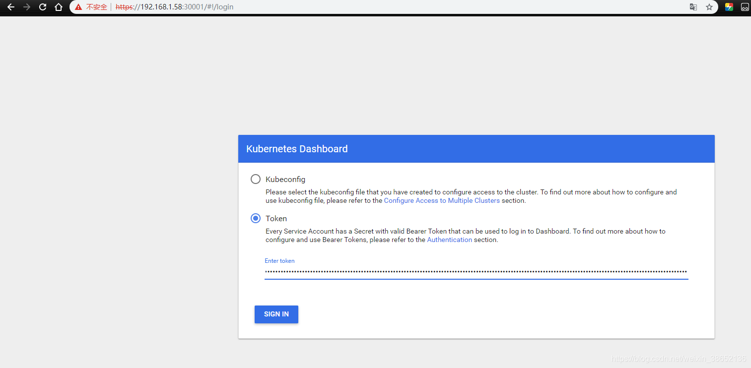Select the Kubeconfig radio option
Screen dimensions: 751x368
256,179
